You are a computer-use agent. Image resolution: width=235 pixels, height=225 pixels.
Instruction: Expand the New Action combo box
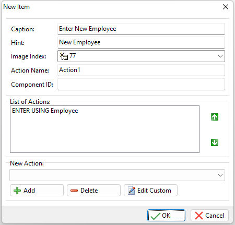pyautogui.click(x=220, y=175)
